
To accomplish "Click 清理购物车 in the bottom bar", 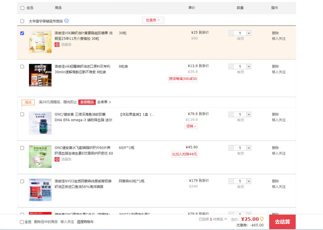I will (85, 222).
